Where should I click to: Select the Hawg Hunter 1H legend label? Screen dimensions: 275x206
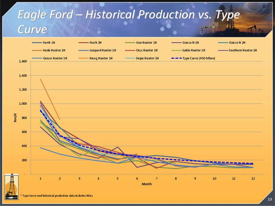point(101,58)
